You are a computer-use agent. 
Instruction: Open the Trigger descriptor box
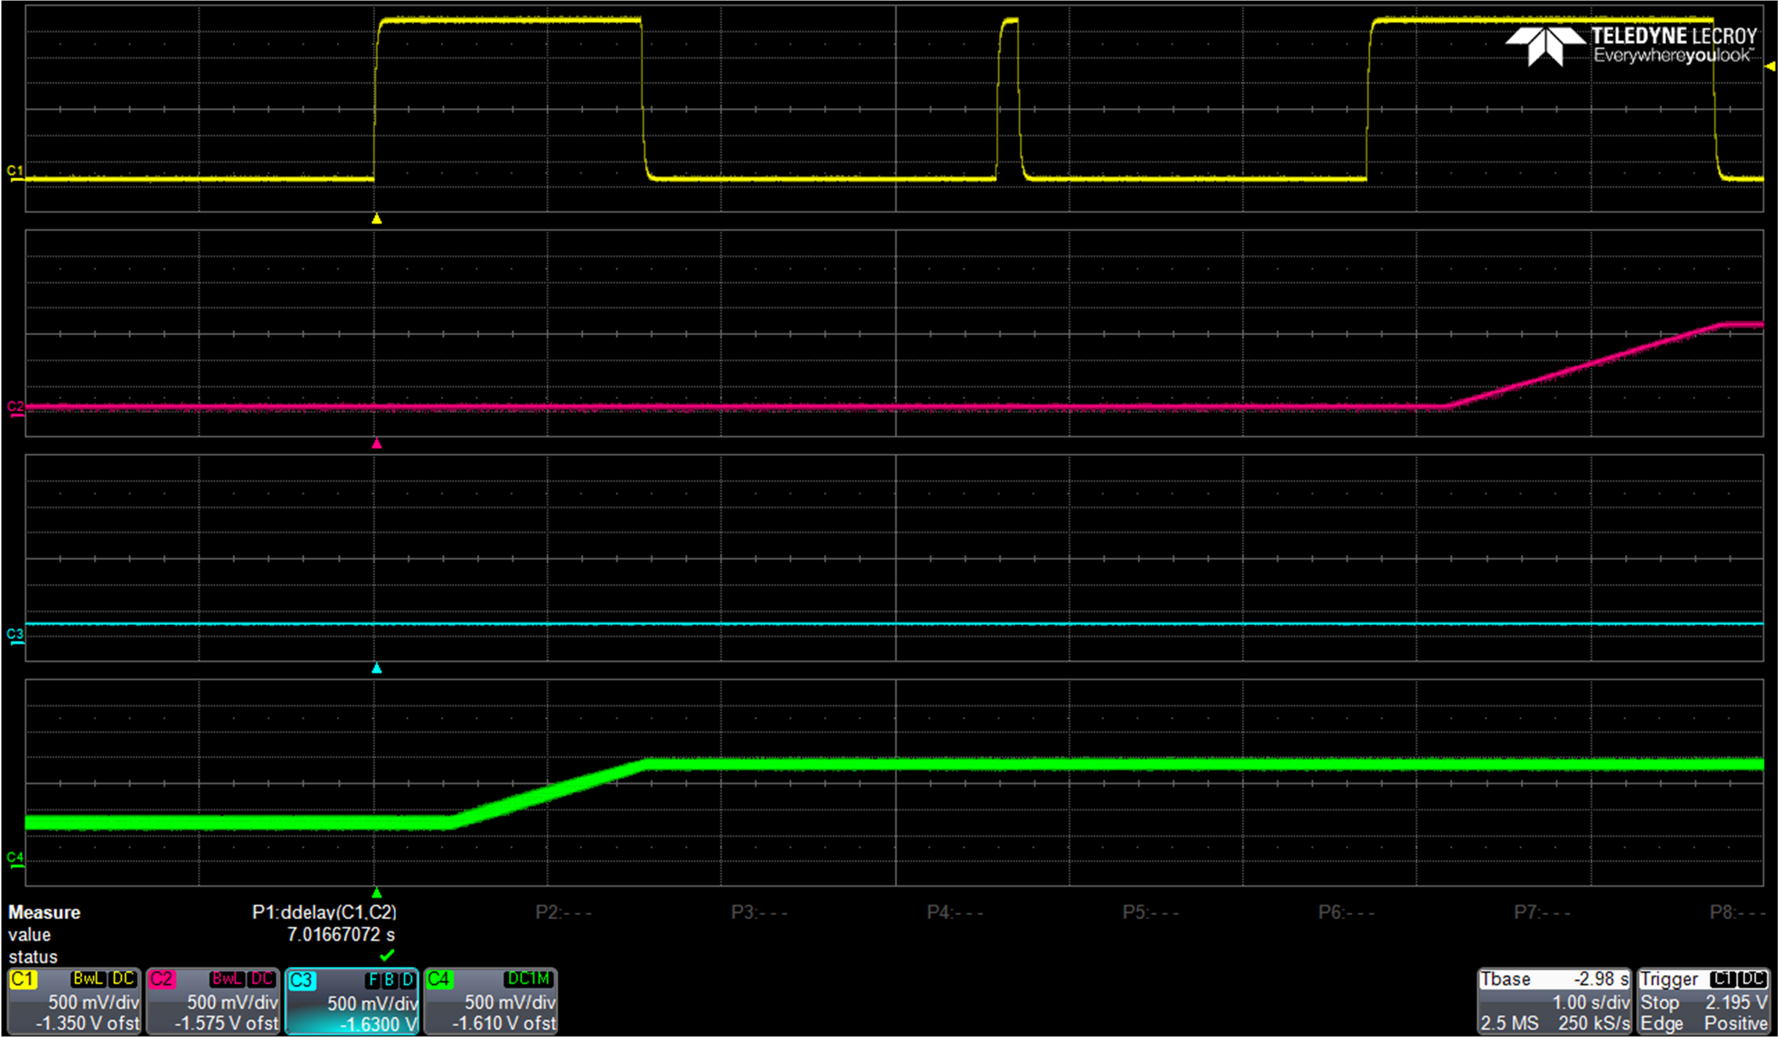[1703, 1001]
